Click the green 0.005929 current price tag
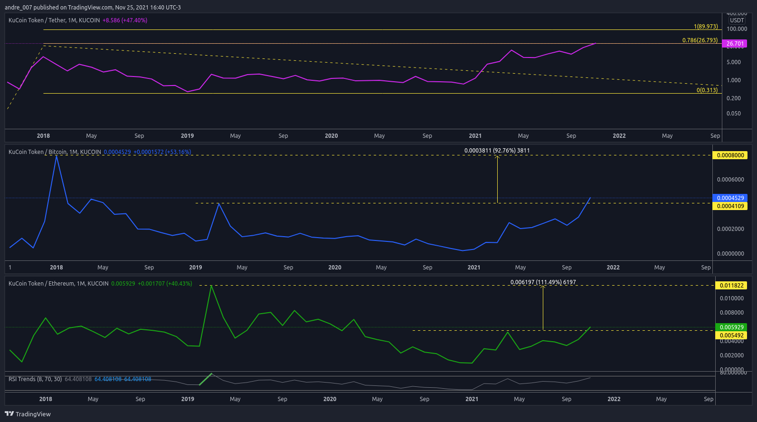 (x=731, y=327)
